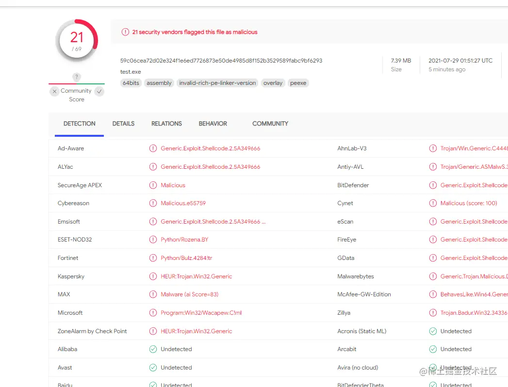
Task: Switch to the DETAILS tab
Action: (123, 124)
